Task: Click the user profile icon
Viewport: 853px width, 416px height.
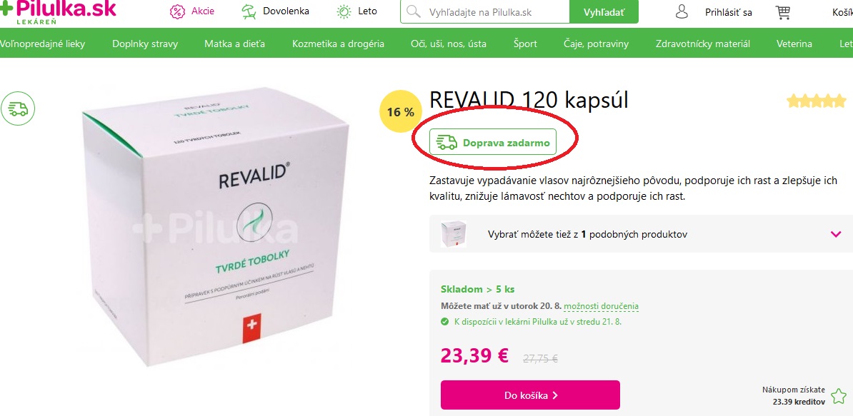Action: tap(682, 12)
